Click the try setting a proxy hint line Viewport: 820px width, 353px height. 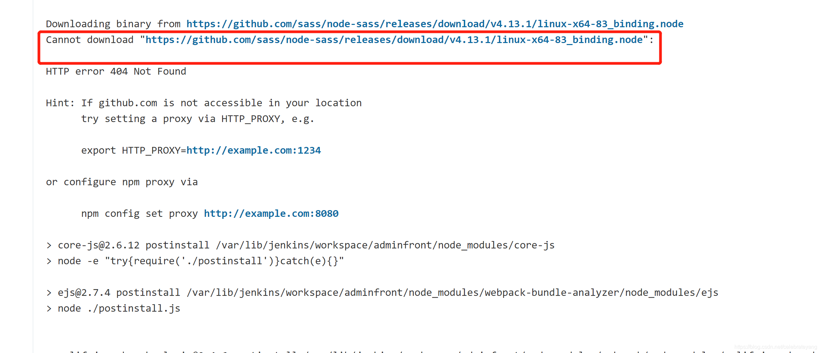(198, 118)
